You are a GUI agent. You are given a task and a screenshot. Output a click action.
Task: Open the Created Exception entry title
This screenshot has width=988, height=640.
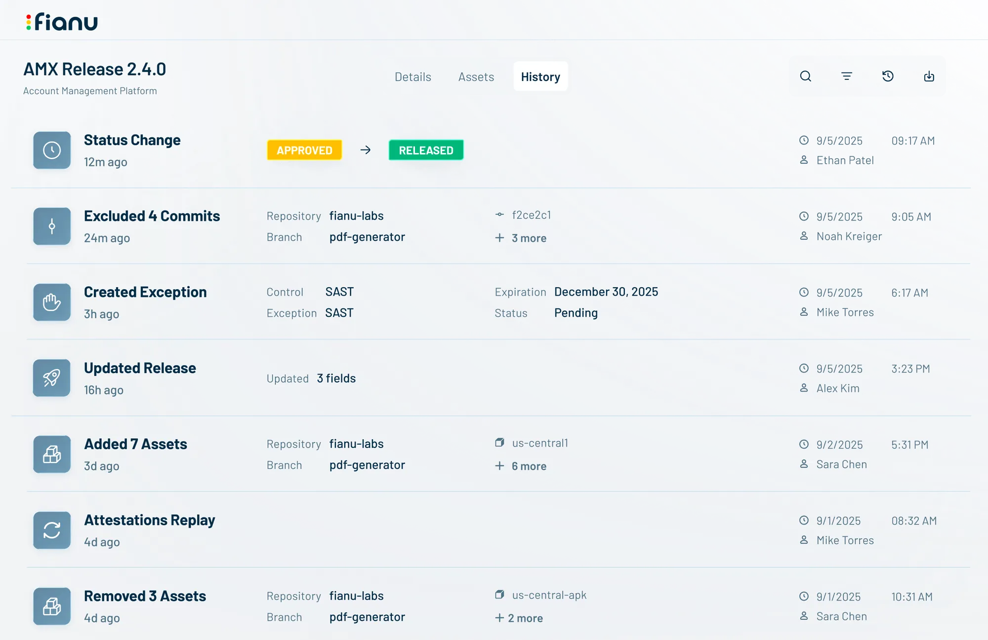point(145,292)
